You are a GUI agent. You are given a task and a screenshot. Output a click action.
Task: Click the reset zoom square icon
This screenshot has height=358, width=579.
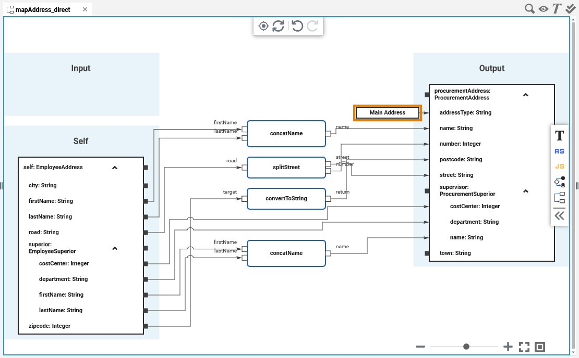[x=540, y=347]
